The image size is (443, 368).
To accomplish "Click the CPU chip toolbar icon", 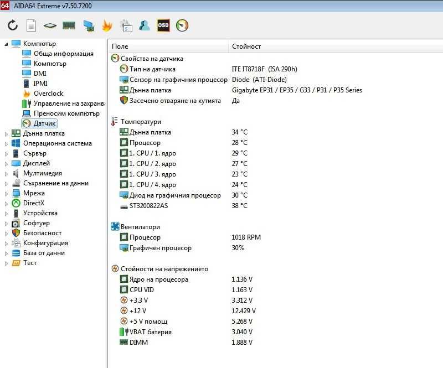I will click(x=50, y=25).
